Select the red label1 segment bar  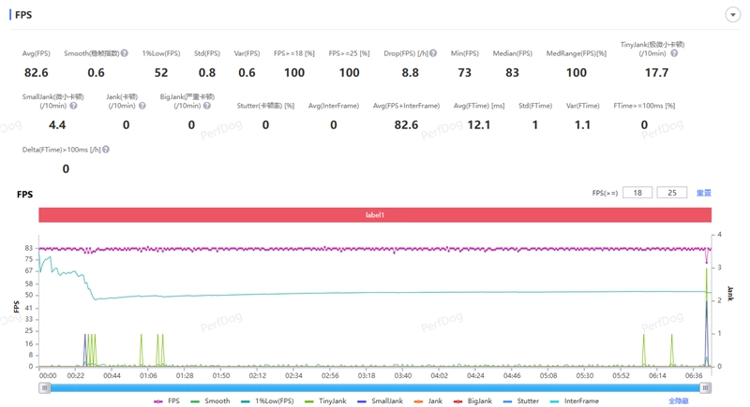point(375,215)
